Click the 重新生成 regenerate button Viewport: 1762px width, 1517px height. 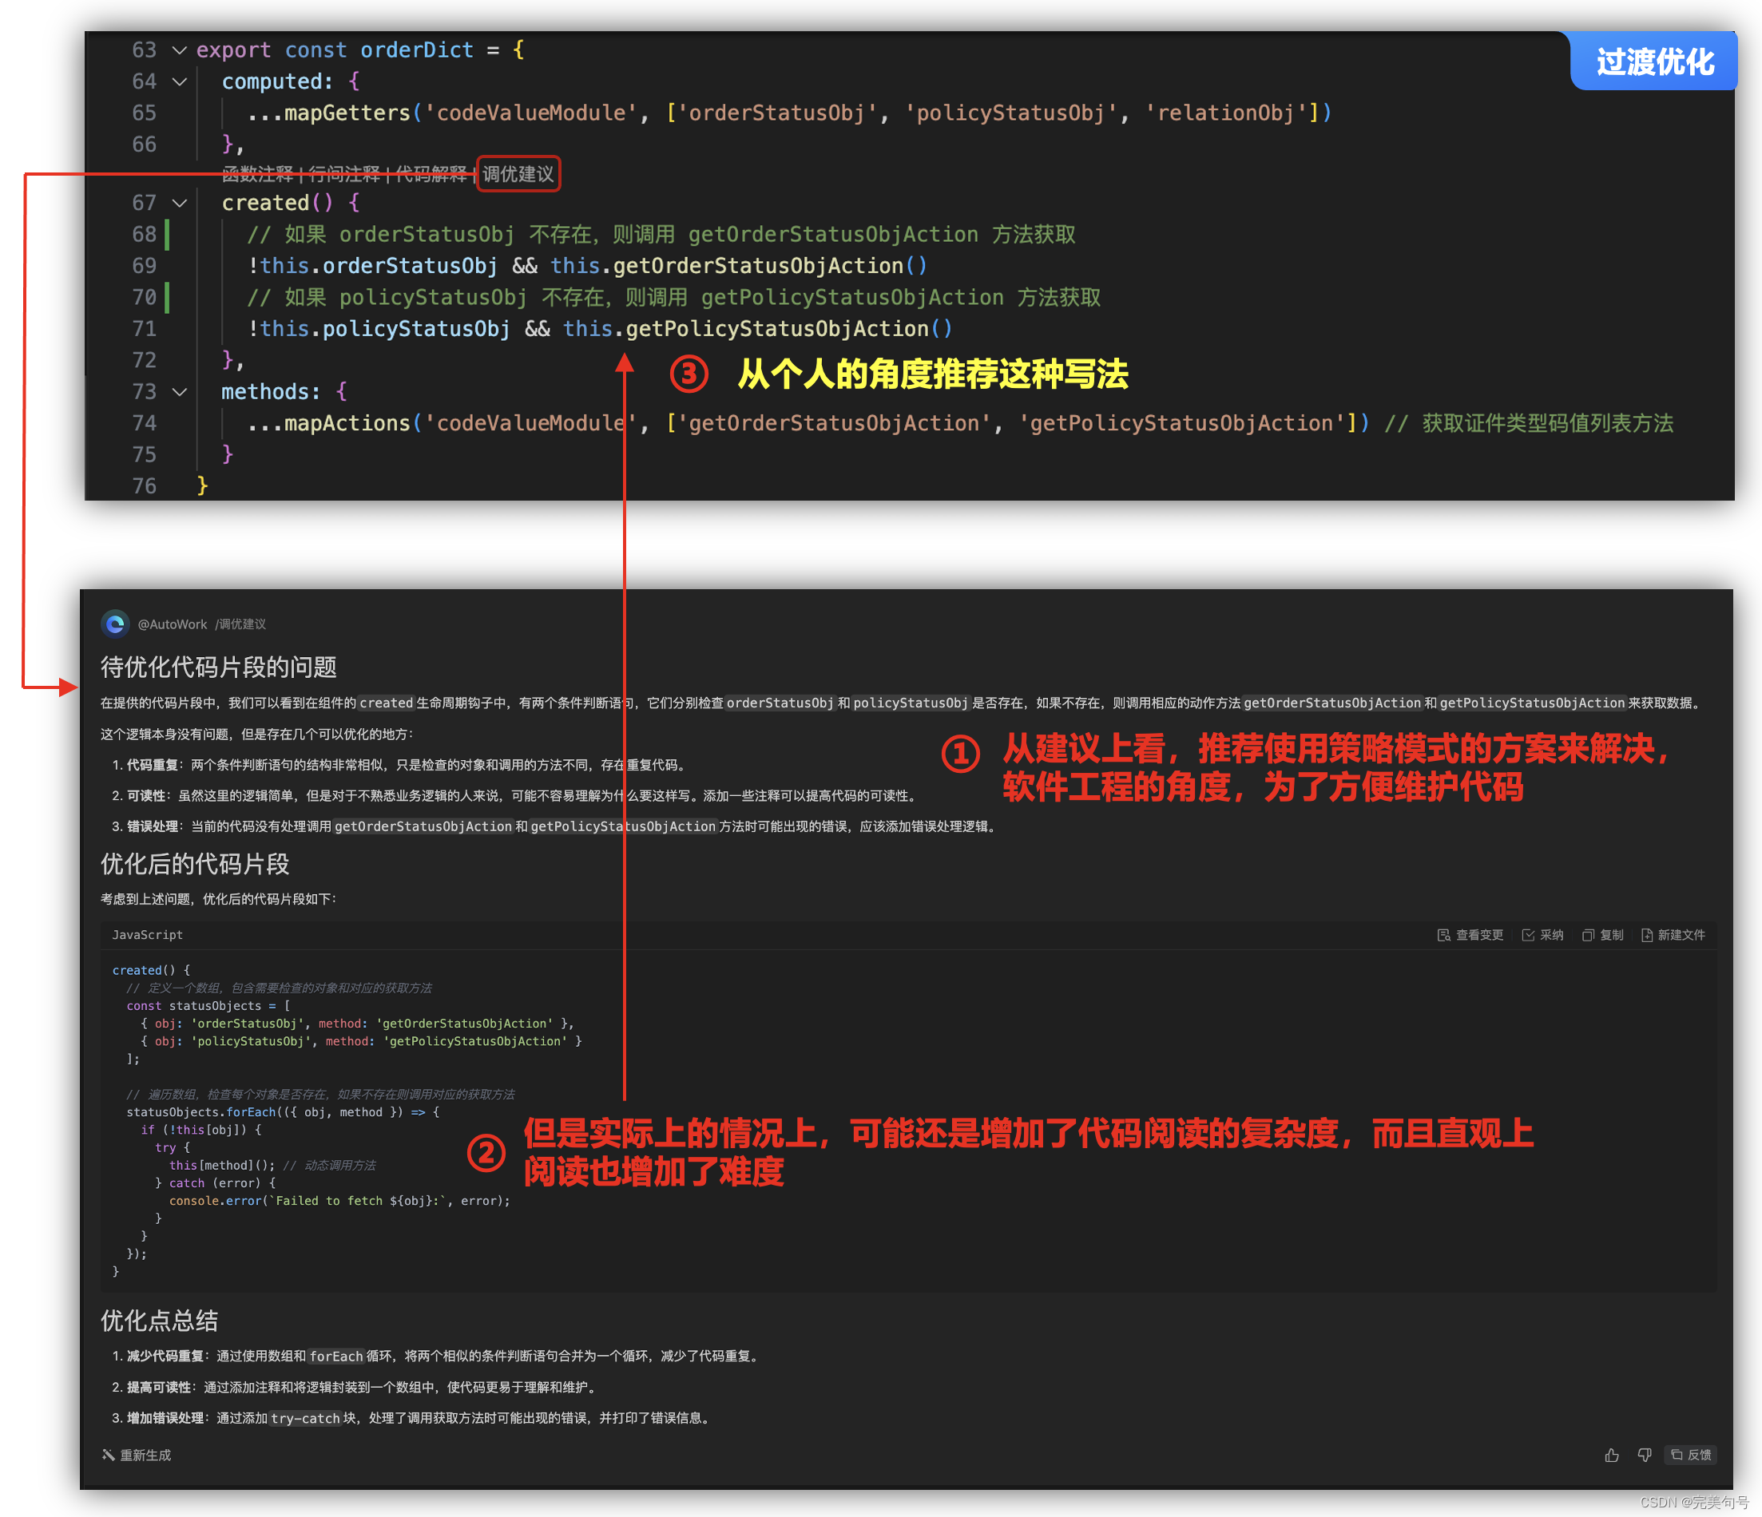tap(137, 1455)
